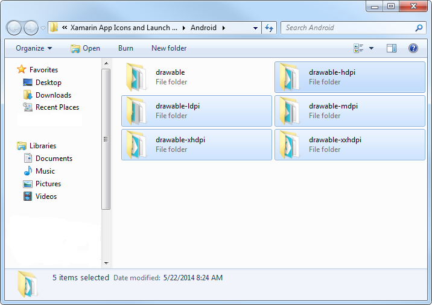Select the drawable-hdpi folder

[x=341, y=77]
